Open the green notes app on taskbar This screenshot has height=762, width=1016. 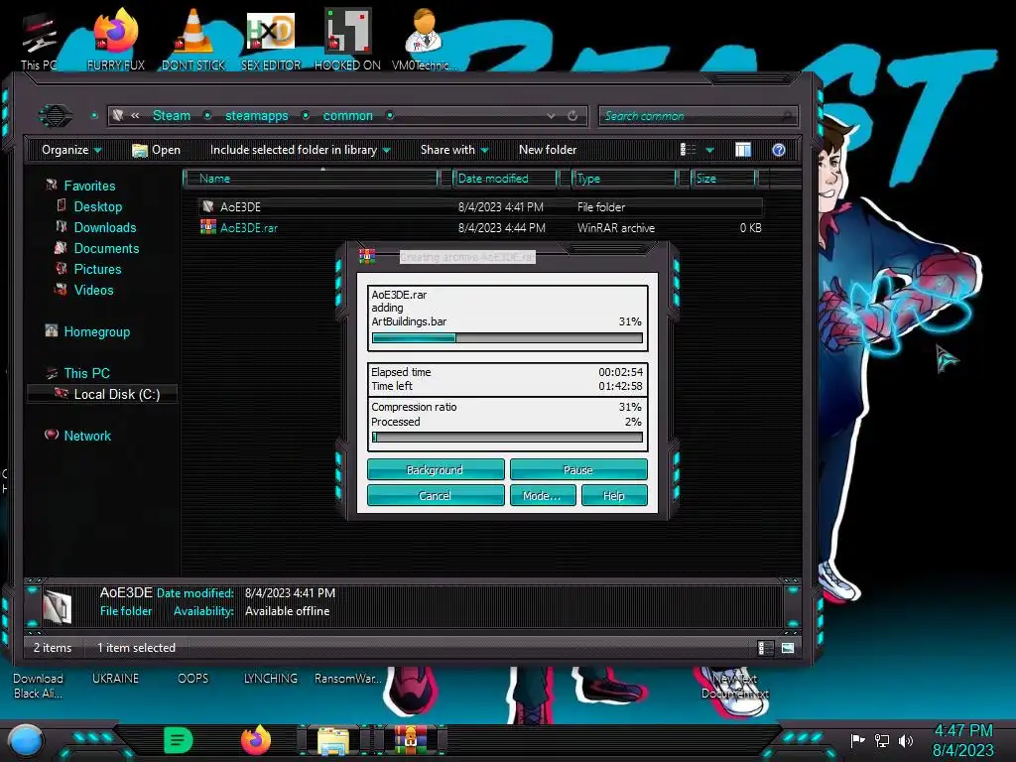(179, 740)
